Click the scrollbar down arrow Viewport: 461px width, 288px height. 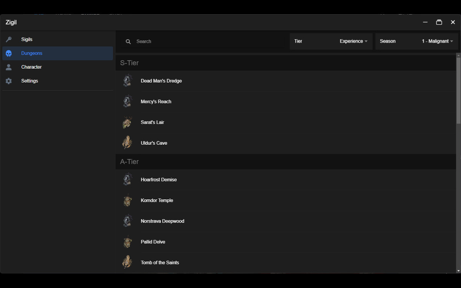tap(458, 271)
